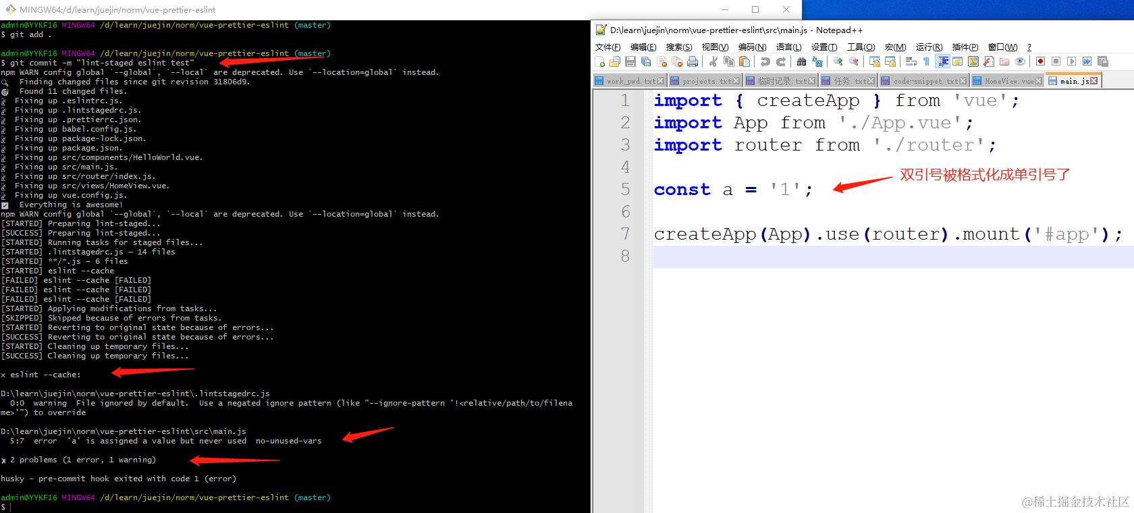Save the current file in Notepad++
This screenshot has width=1134, height=513.
630,61
